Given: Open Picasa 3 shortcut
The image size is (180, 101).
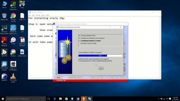Looking at the screenshot, I should coord(13,53).
